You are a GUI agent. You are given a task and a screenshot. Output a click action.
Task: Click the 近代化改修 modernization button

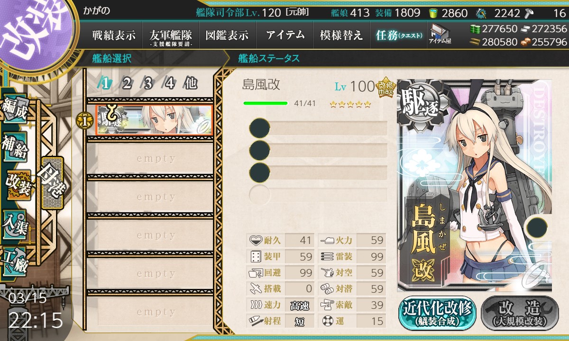[x=437, y=313]
